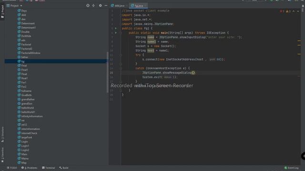Select the Login class

click(23, 142)
